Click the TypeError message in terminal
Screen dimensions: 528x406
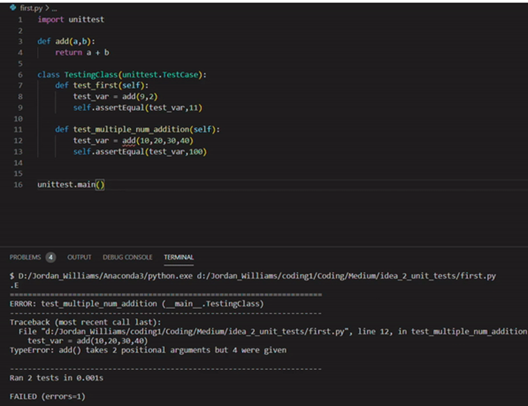tap(148, 350)
